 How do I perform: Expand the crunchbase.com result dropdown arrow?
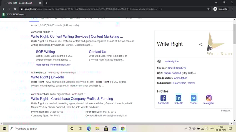tap(85, 94)
